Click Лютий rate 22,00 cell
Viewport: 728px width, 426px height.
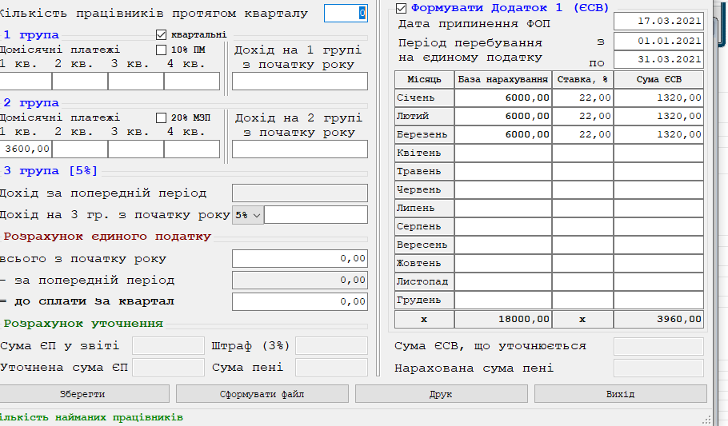(x=582, y=116)
